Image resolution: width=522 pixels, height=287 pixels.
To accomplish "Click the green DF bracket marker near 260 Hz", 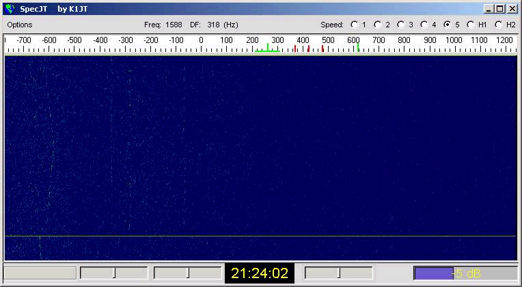I will (267, 48).
